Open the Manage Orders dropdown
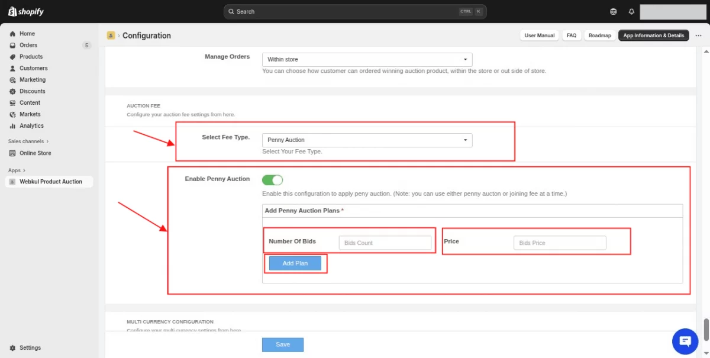The image size is (710, 358). tap(367, 59)
